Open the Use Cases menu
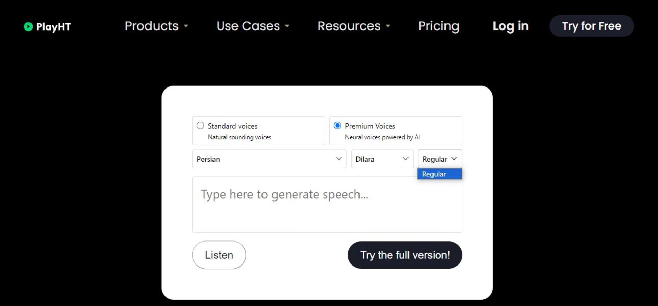The image size is (658, 306). (x=248, y=26)
